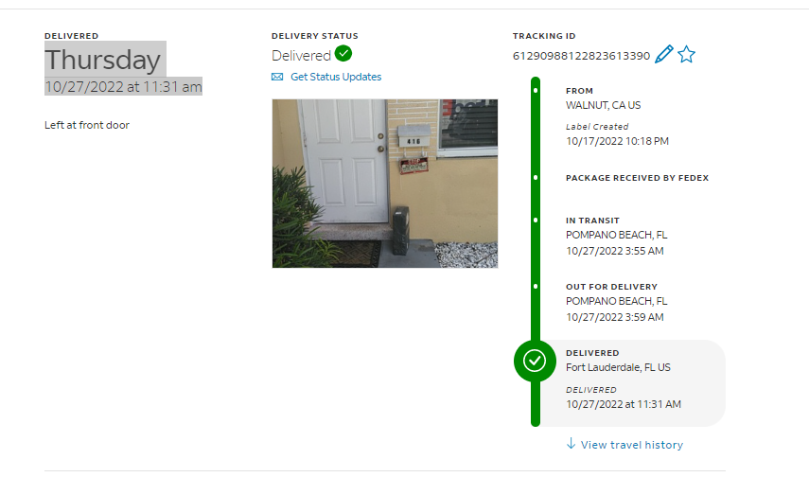Click the envelope icon for status updates

(277, 77)
